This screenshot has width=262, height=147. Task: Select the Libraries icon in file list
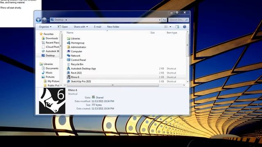[68, 38]
